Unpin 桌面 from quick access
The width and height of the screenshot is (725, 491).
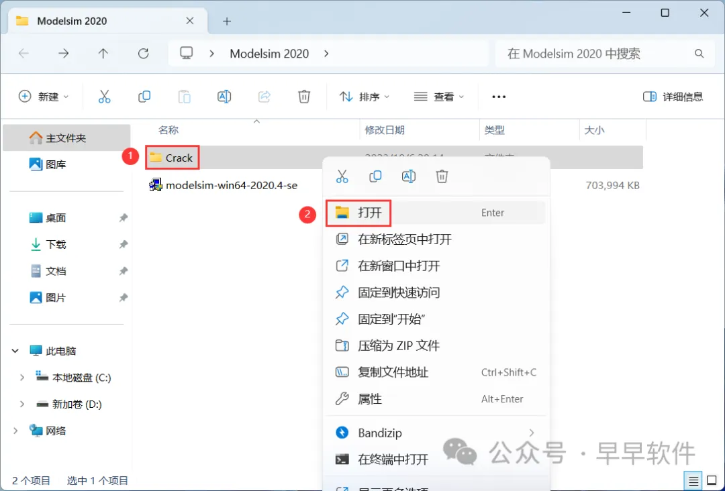[x=123, y=217]
